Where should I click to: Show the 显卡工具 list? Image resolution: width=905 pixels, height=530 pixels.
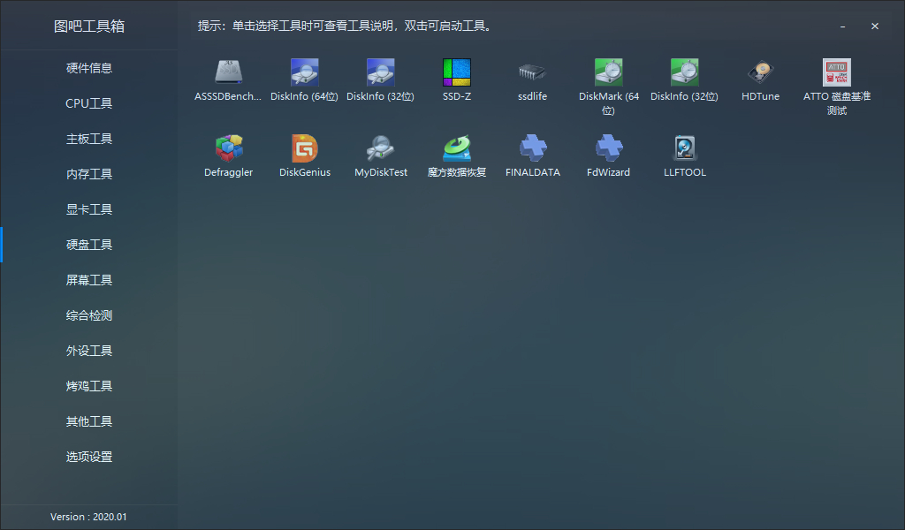click(89, 209)
